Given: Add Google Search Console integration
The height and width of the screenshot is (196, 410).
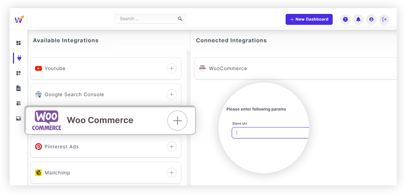Looking at the screenshot, I should coord(171,94).
